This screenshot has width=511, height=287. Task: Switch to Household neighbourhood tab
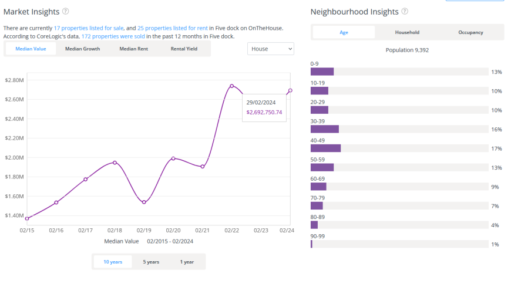click(407, 32)
